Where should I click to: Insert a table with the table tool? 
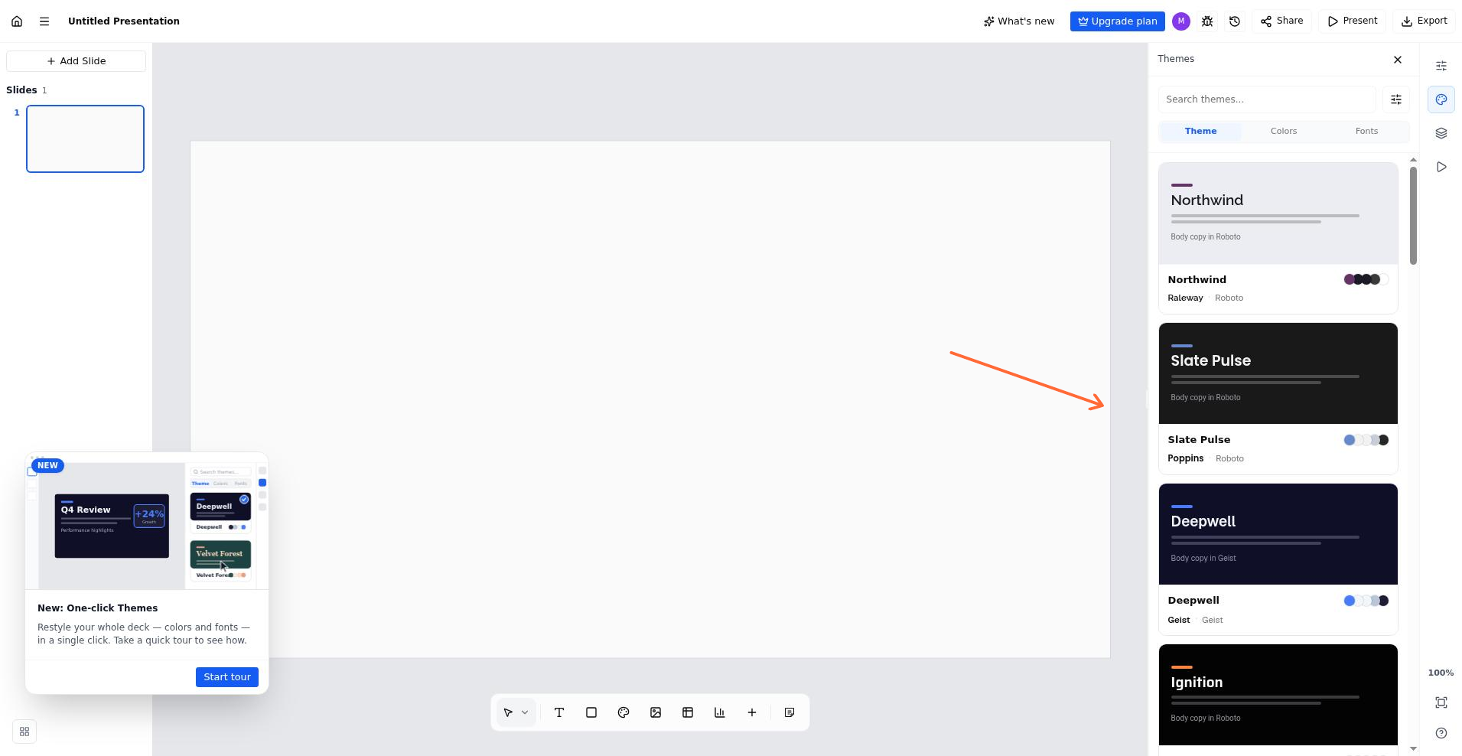(688, 712)
